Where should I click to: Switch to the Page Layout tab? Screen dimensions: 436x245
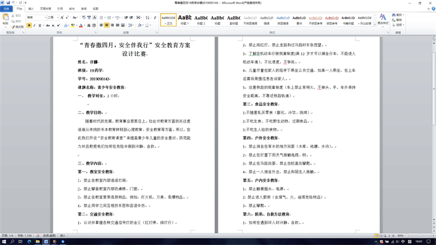45,9
